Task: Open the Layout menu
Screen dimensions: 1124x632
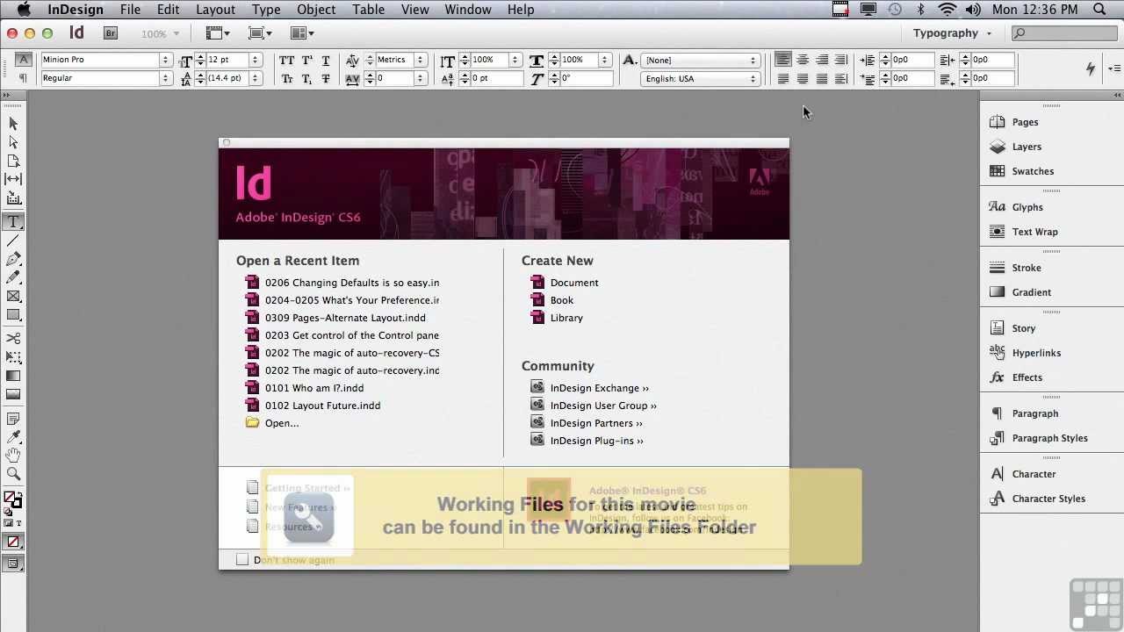Action: pos(215,10)
